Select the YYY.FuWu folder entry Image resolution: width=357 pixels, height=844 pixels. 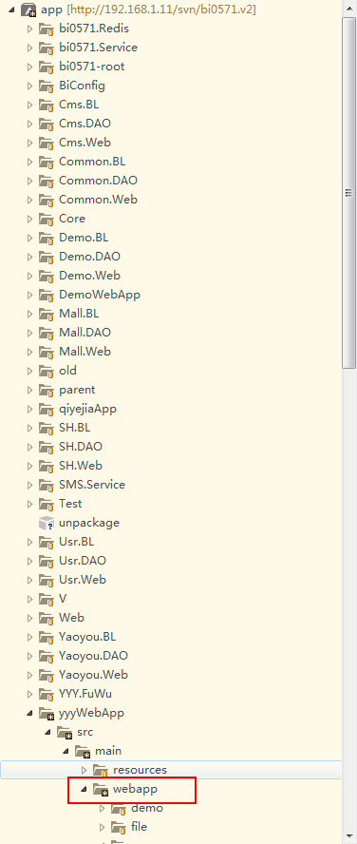click(x=85, y=694)
